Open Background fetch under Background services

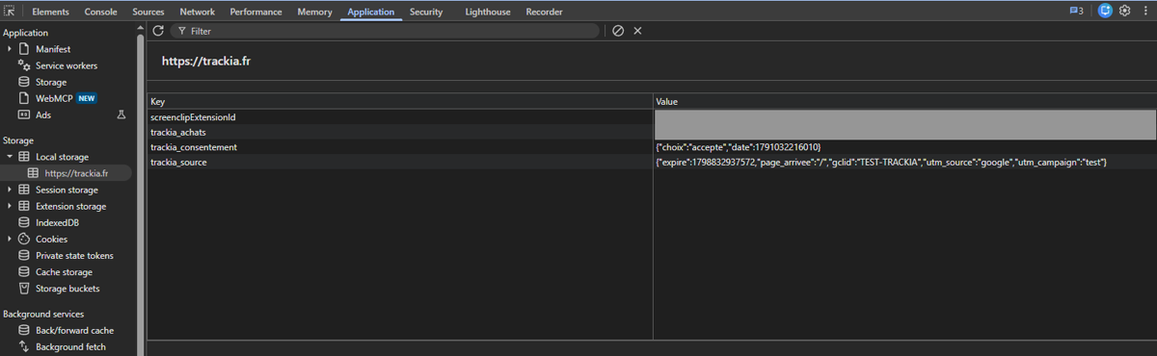tap(70, 346)
